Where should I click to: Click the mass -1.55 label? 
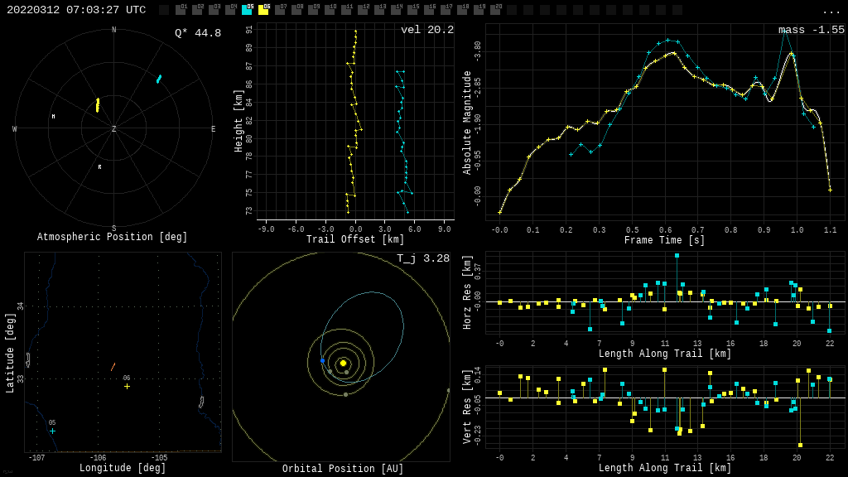(x=811, y=30)
